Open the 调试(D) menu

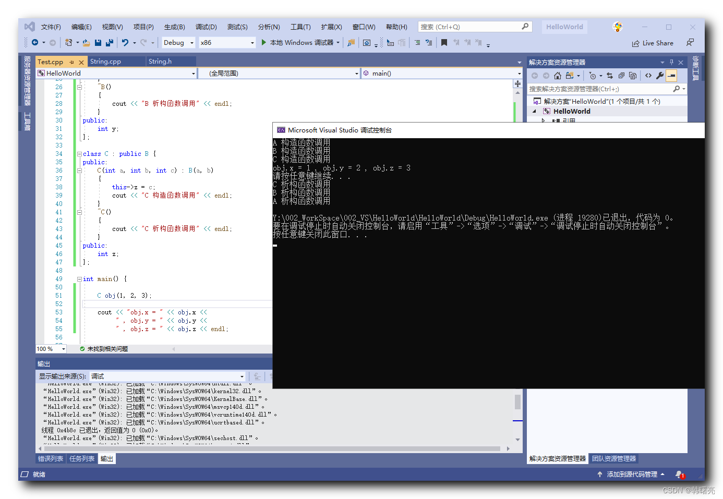tap(206, 27)
